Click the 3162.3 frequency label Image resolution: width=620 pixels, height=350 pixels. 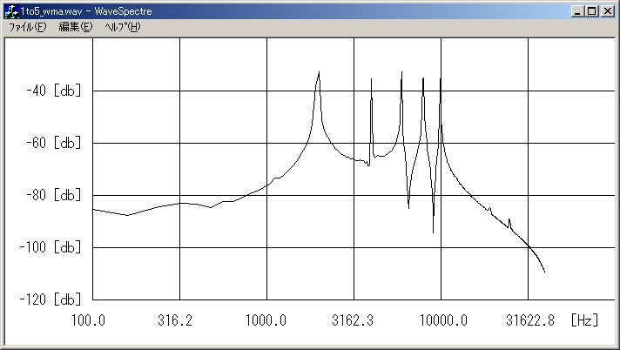click(353, 320)
